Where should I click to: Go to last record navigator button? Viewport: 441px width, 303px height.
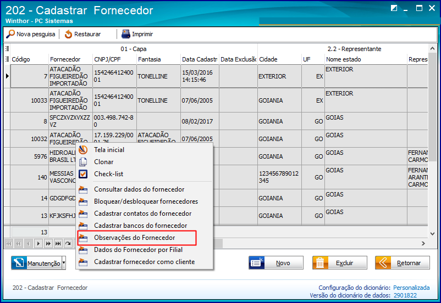(x=58, y=244)
